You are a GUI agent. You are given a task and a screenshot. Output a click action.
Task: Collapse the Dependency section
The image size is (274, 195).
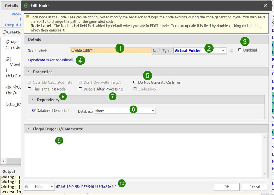click(x=32, y=100)
